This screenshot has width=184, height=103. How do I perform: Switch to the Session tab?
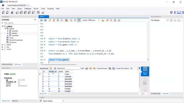point(15,101)
